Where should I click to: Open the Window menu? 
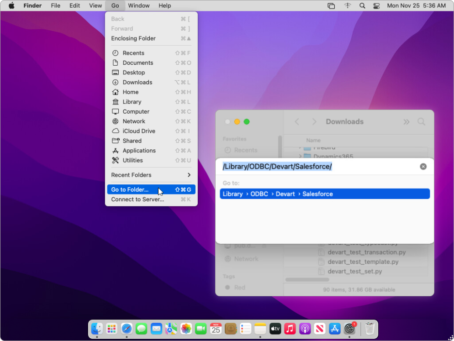(139, 5)
